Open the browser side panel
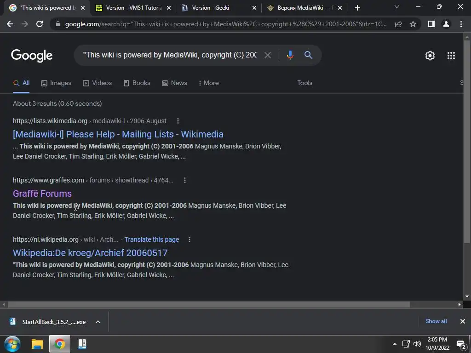471x353 pixels. click(x=431, y=24)
